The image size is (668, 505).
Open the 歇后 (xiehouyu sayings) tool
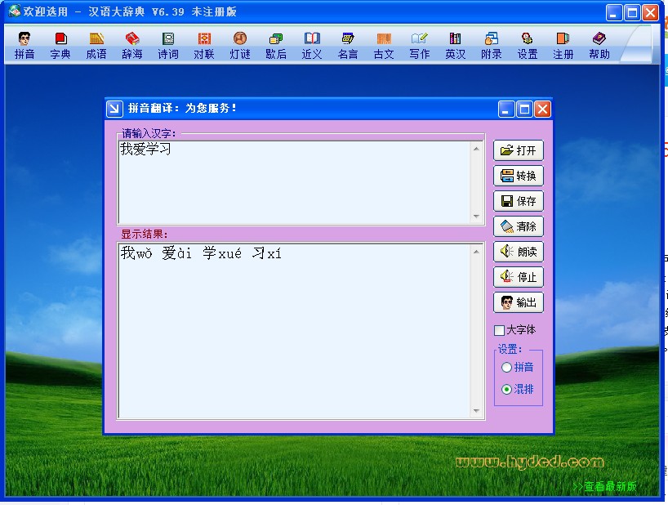click(x=275, y=45)
